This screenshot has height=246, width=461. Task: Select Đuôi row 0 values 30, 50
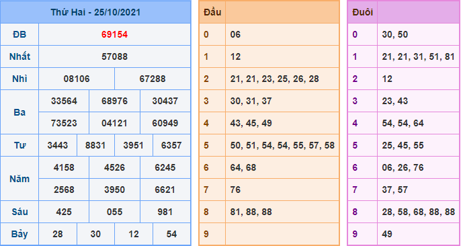tap(395, 35)
